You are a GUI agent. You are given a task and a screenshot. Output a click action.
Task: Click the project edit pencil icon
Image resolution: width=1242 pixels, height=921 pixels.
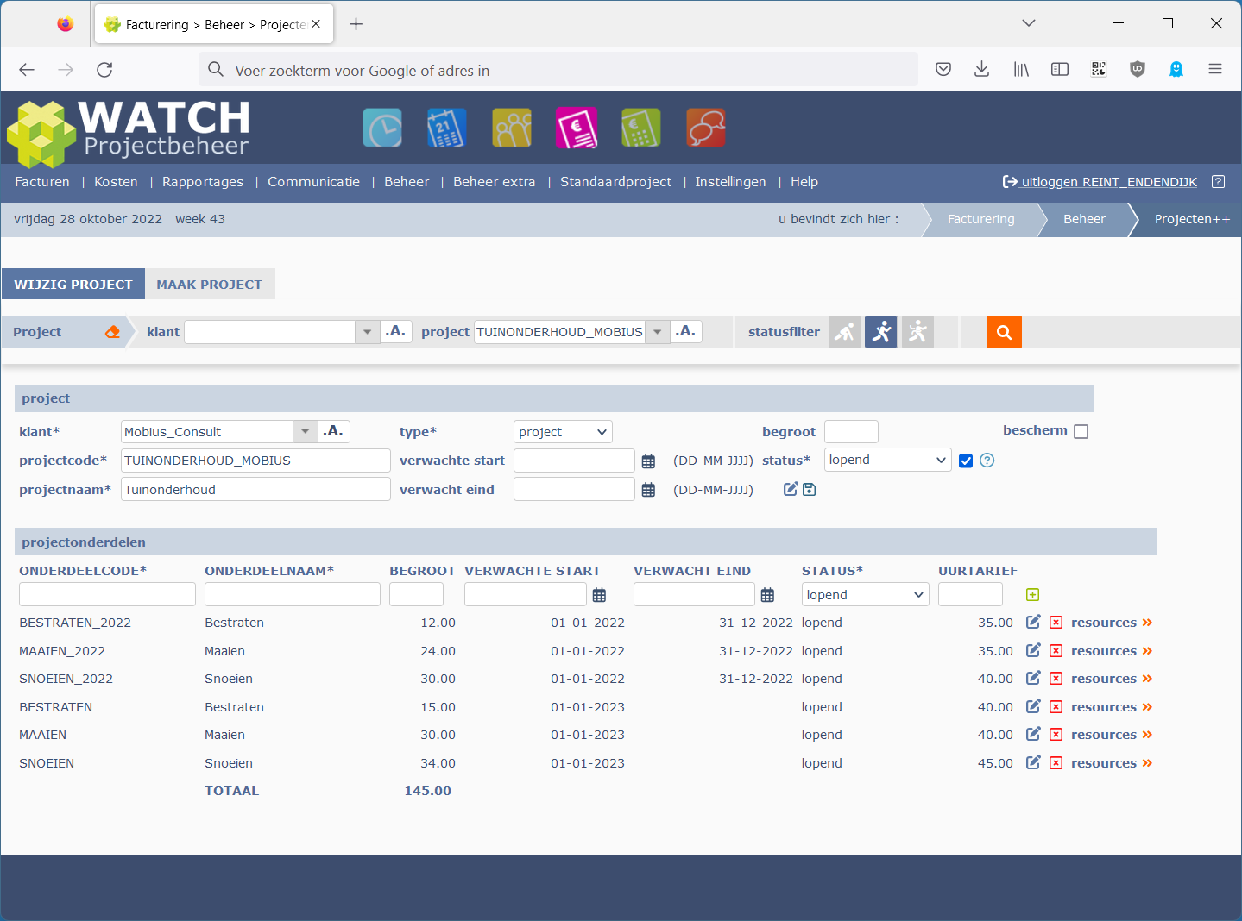click(x=790, y=489)
